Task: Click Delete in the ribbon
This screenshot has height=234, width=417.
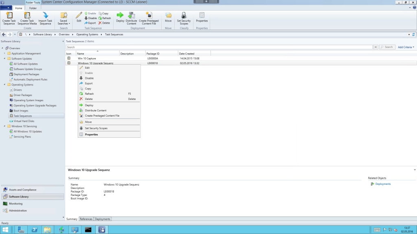Action: pos(104,23)
